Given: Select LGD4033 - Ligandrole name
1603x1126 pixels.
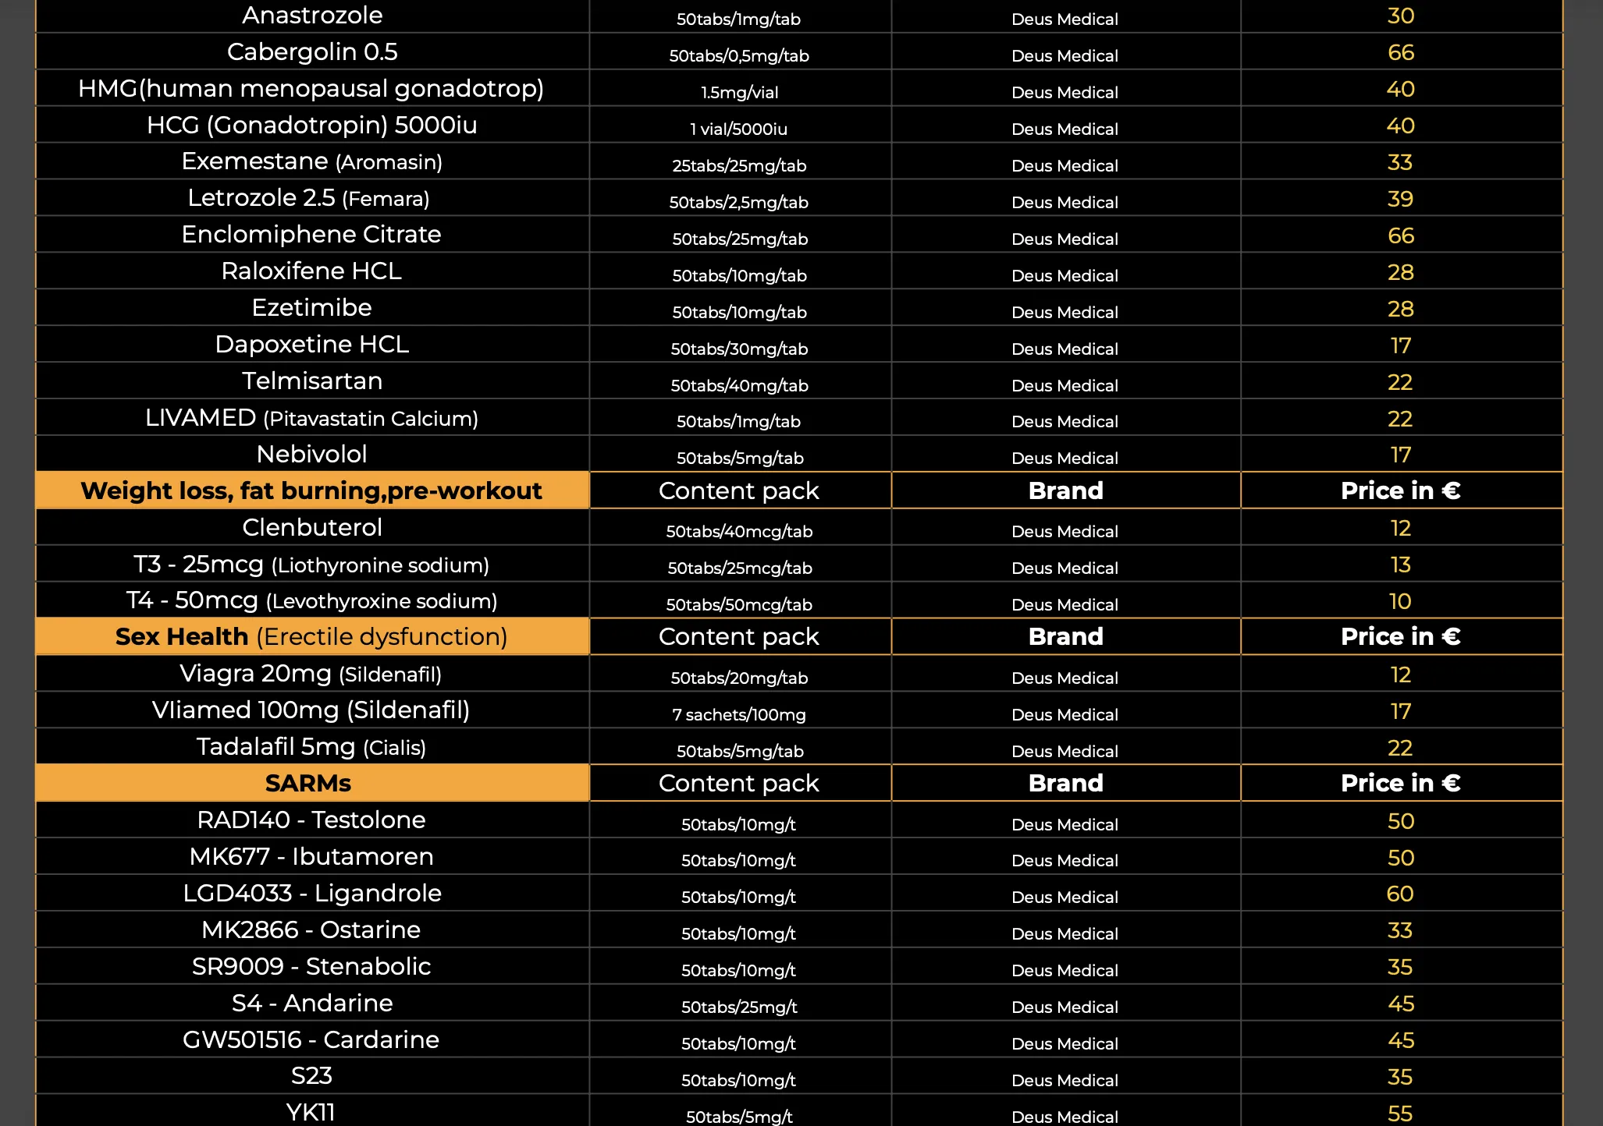Looking at the screenshot, I should 312,894.
